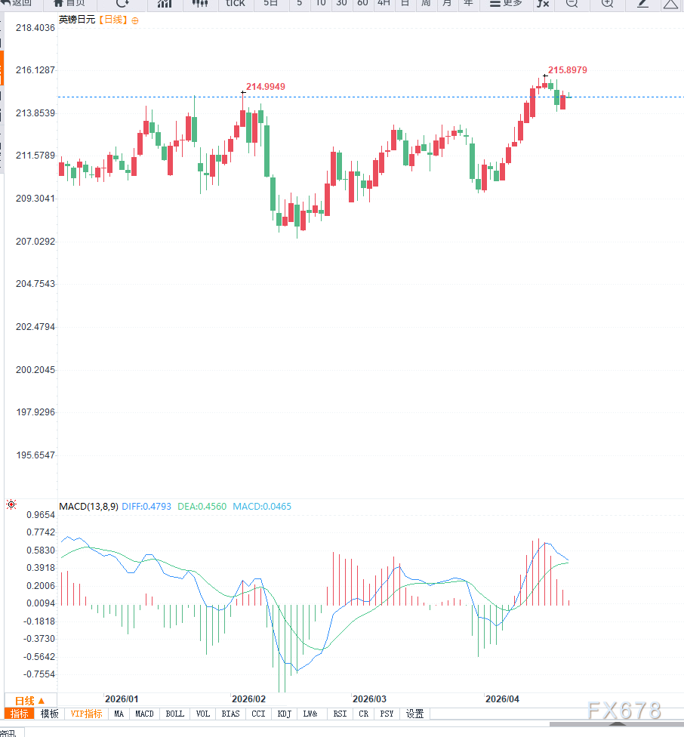Open the fx formula indicator icon
This screenshot has width=684, height=737.
coord(543,3)
